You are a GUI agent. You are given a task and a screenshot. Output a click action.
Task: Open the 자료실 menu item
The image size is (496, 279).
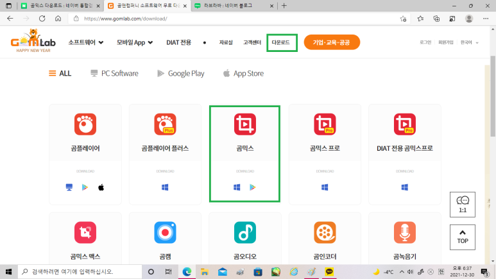pyautogui.click(x=226, y=42)
